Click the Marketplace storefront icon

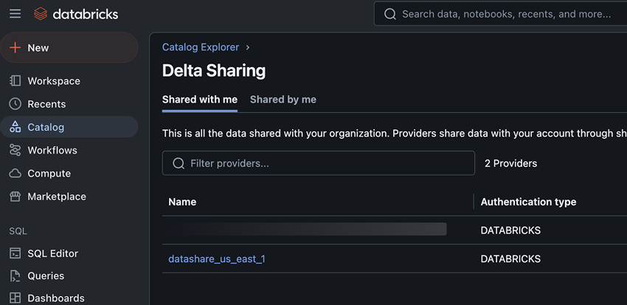(x=15, y=196)
